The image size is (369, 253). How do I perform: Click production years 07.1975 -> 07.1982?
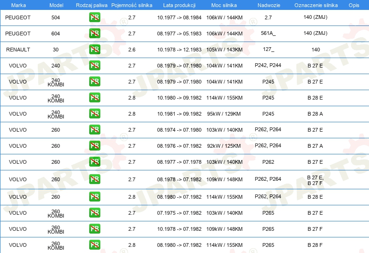179,213
